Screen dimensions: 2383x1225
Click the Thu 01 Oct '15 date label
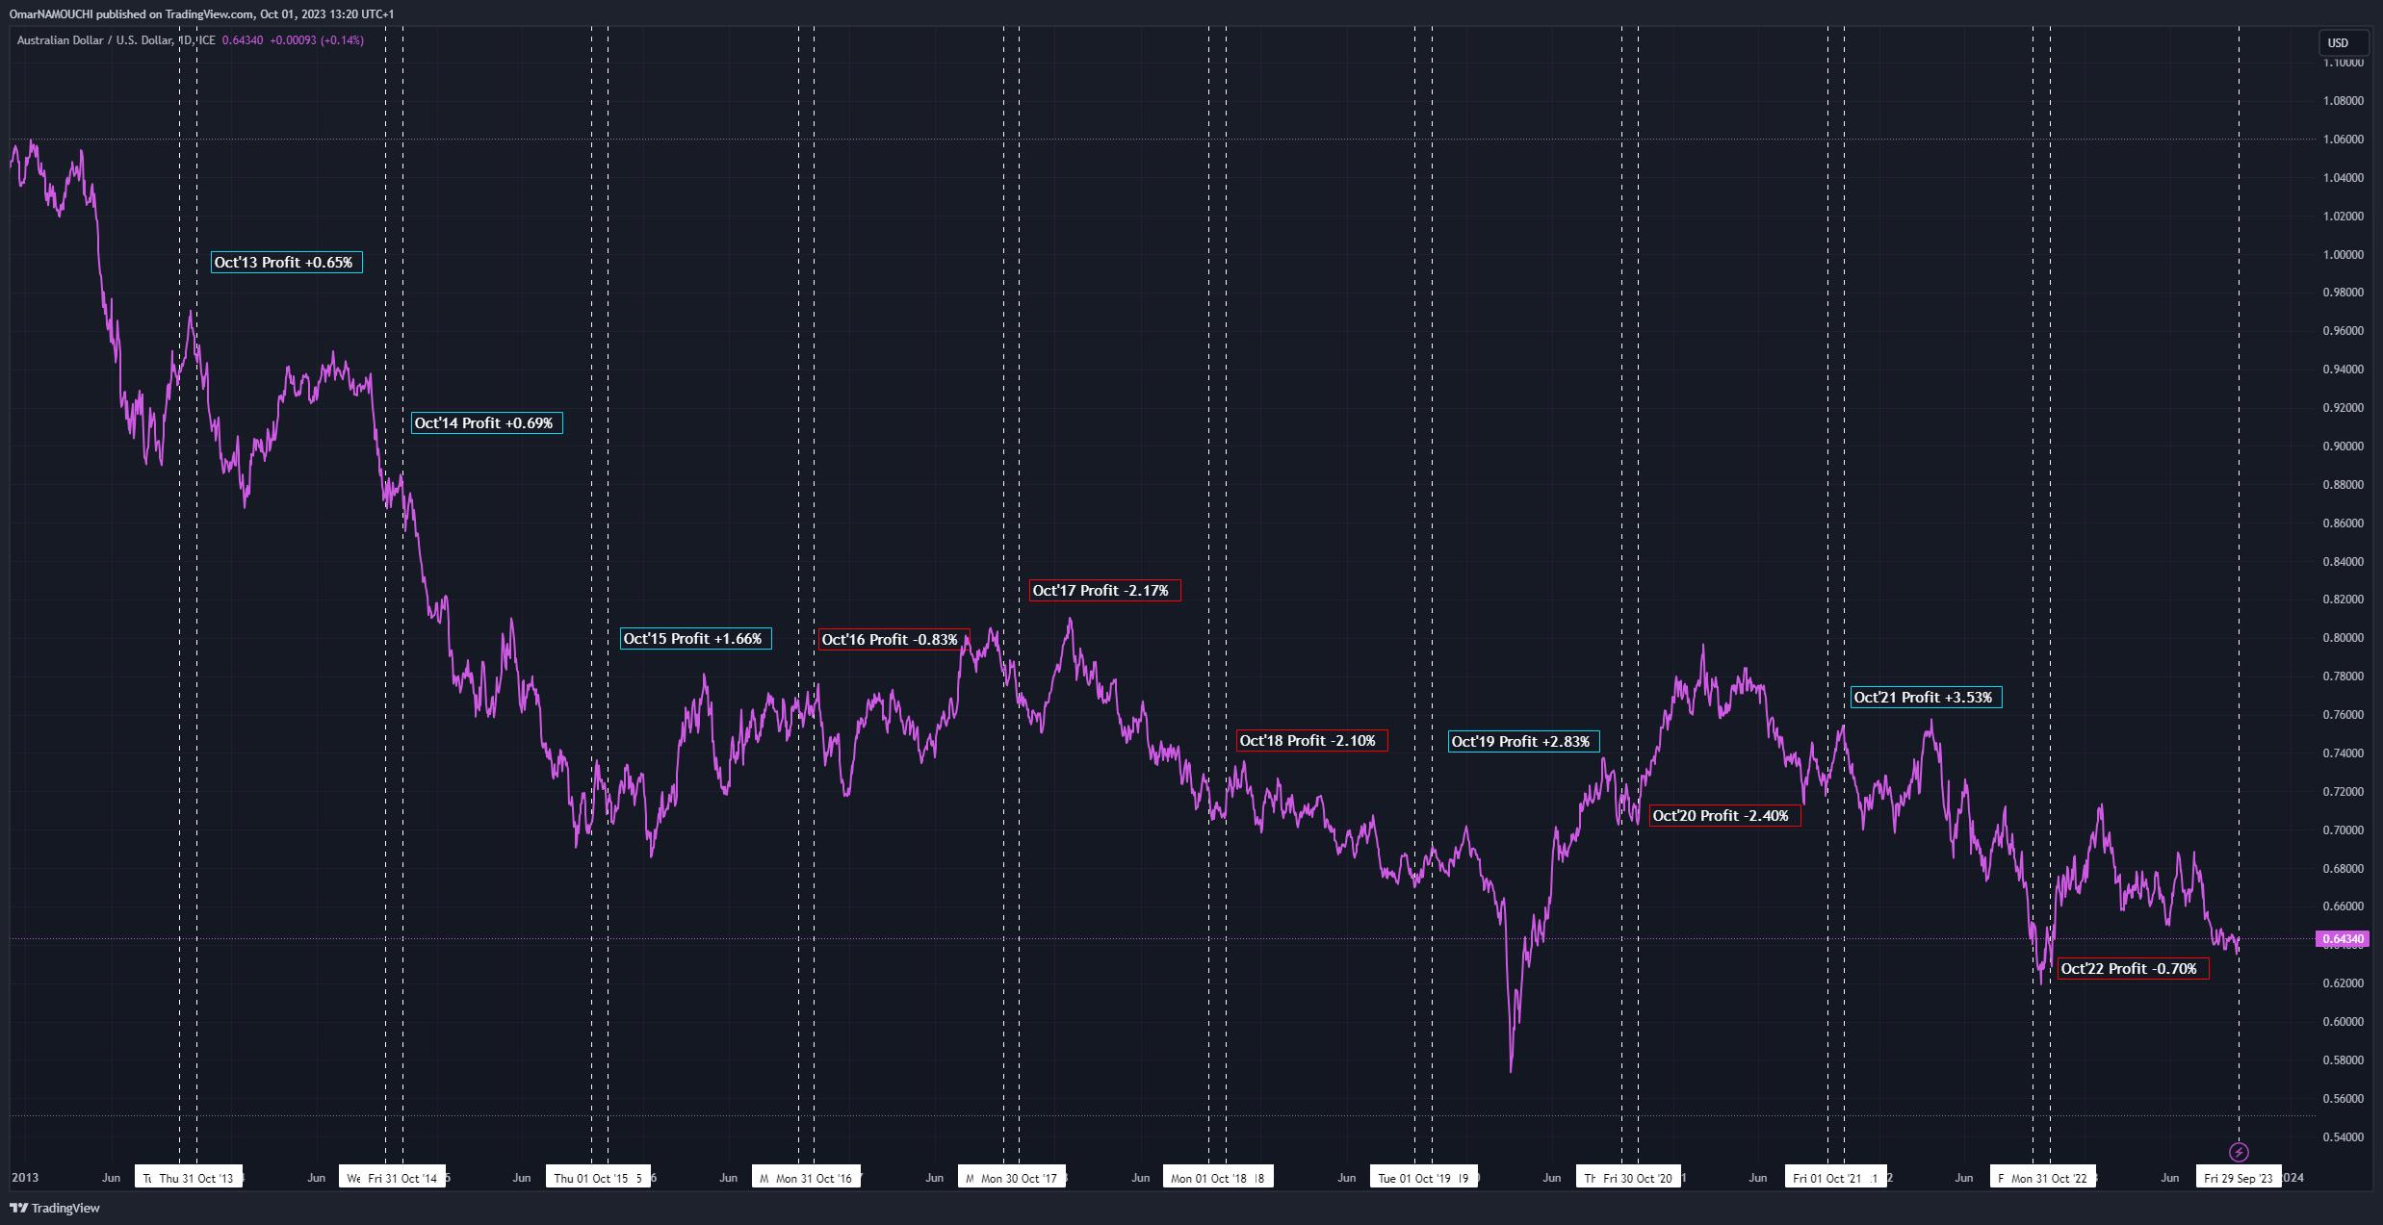tap(591, 1178)
